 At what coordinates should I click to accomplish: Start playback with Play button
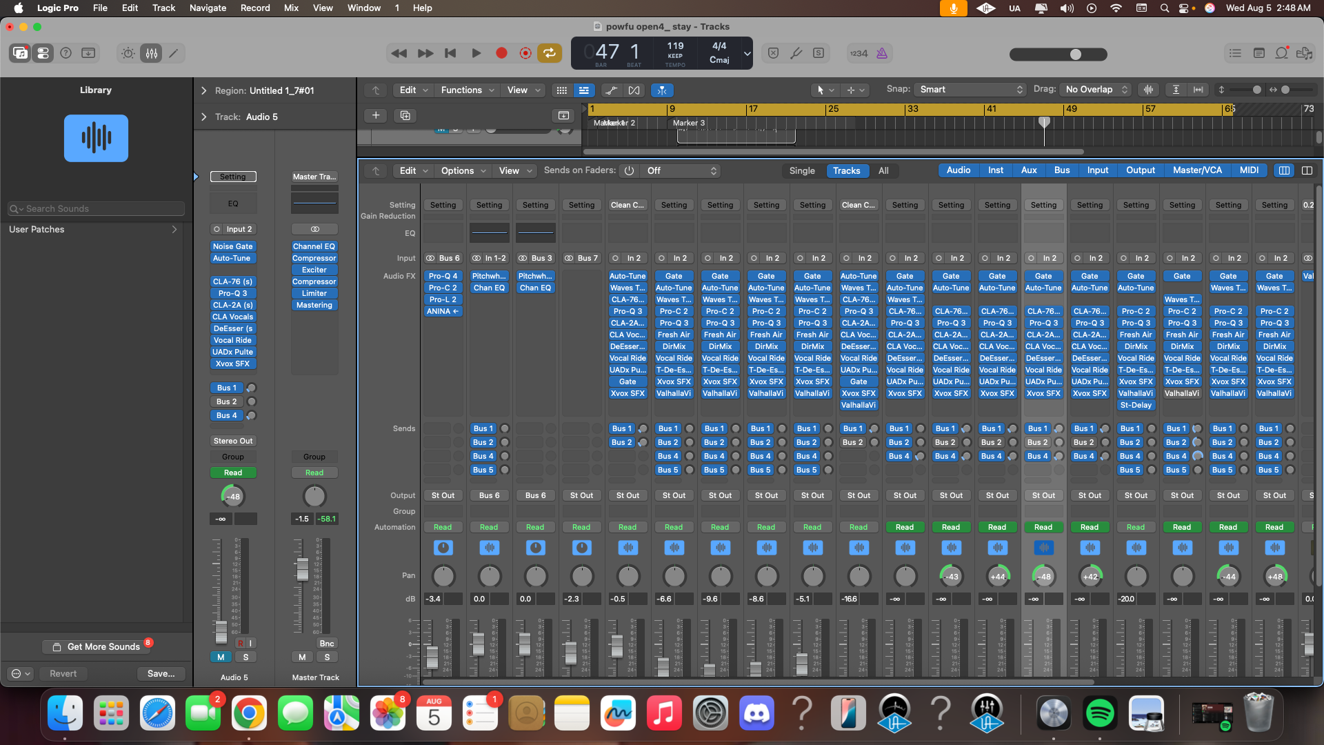pyautogui.click(x=476, y=53)
